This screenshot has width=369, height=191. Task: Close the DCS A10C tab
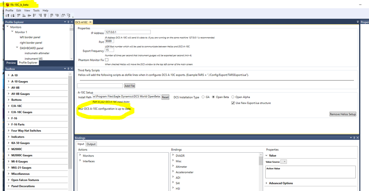90,22
